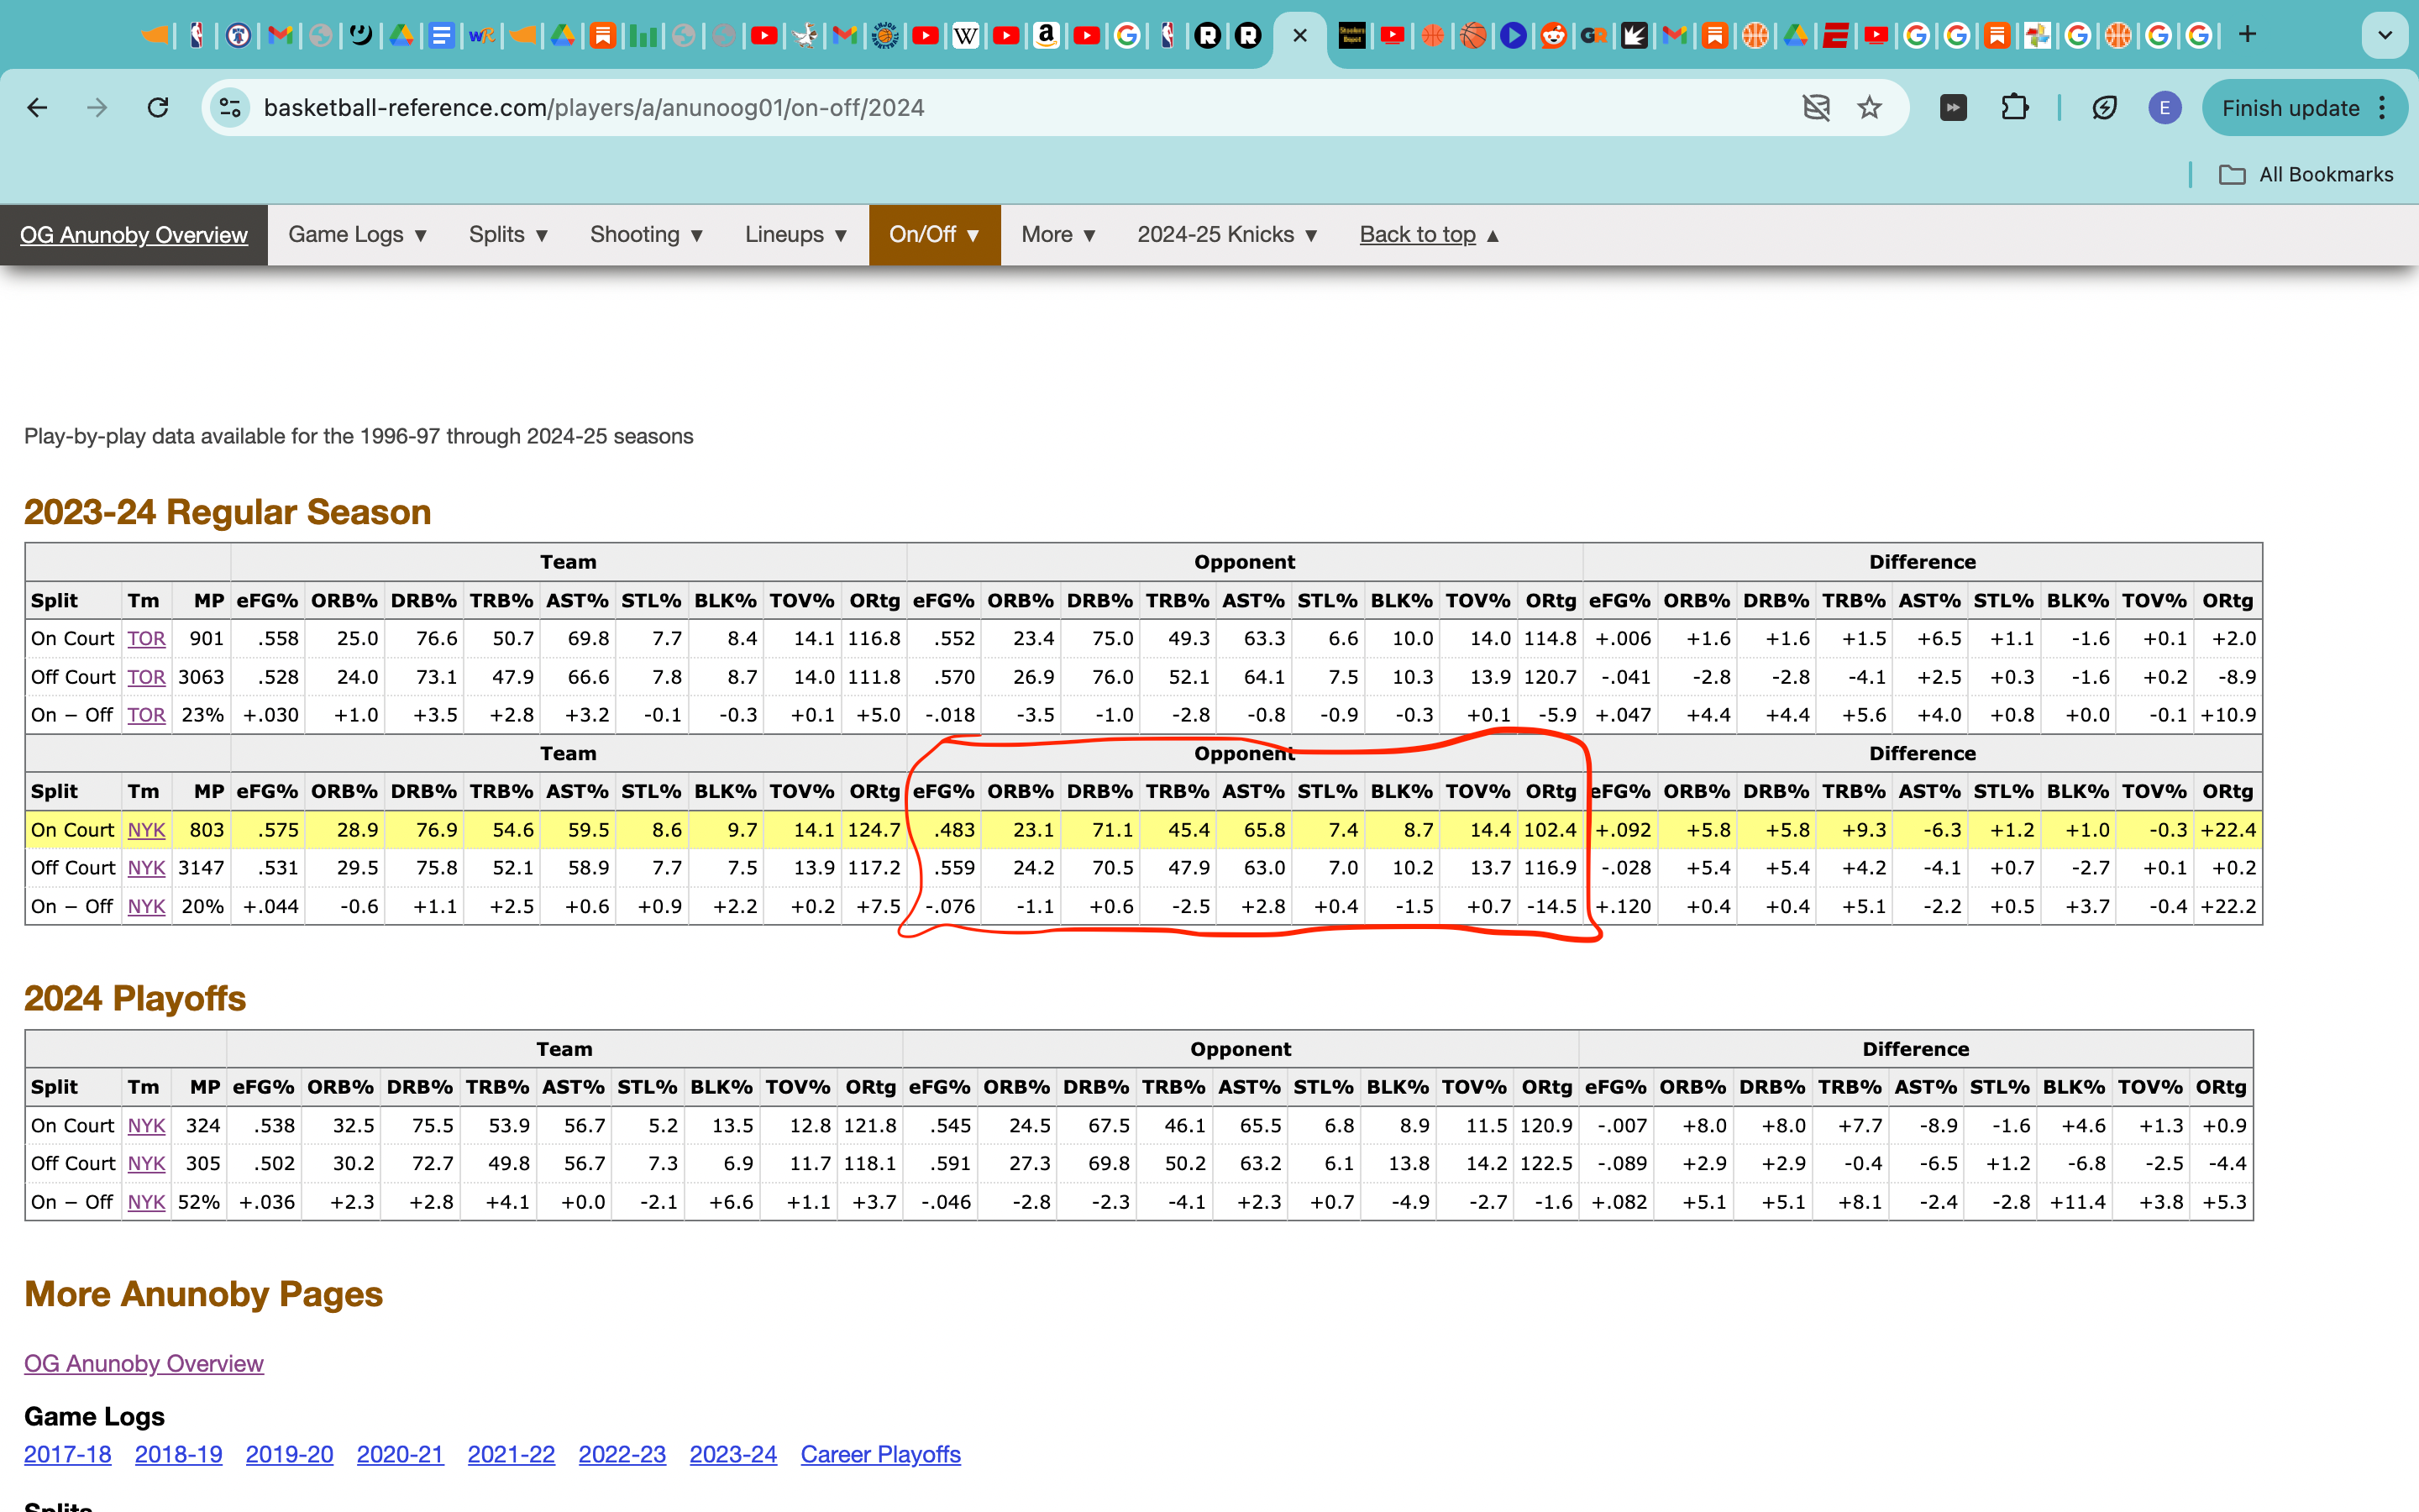The width and height of the screenshot is (2419, 1512).
Task: Open a new tab with plus icon
Action: pos(2248,35)
